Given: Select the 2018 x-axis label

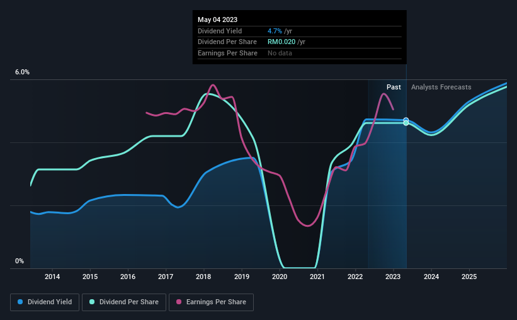Looking at the screenshot, I should pyautogui.click(x=203, y=277).
